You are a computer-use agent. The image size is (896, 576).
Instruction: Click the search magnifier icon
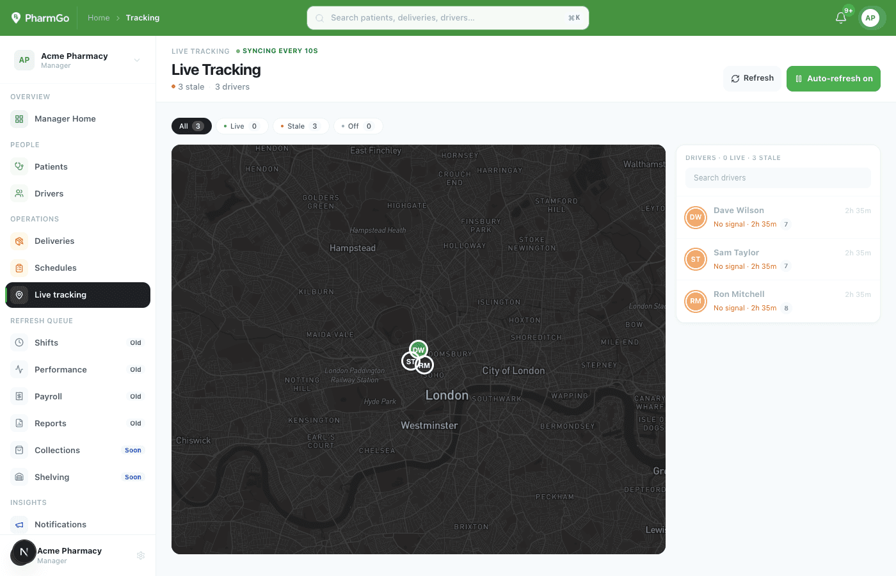[x=319, y=18]
